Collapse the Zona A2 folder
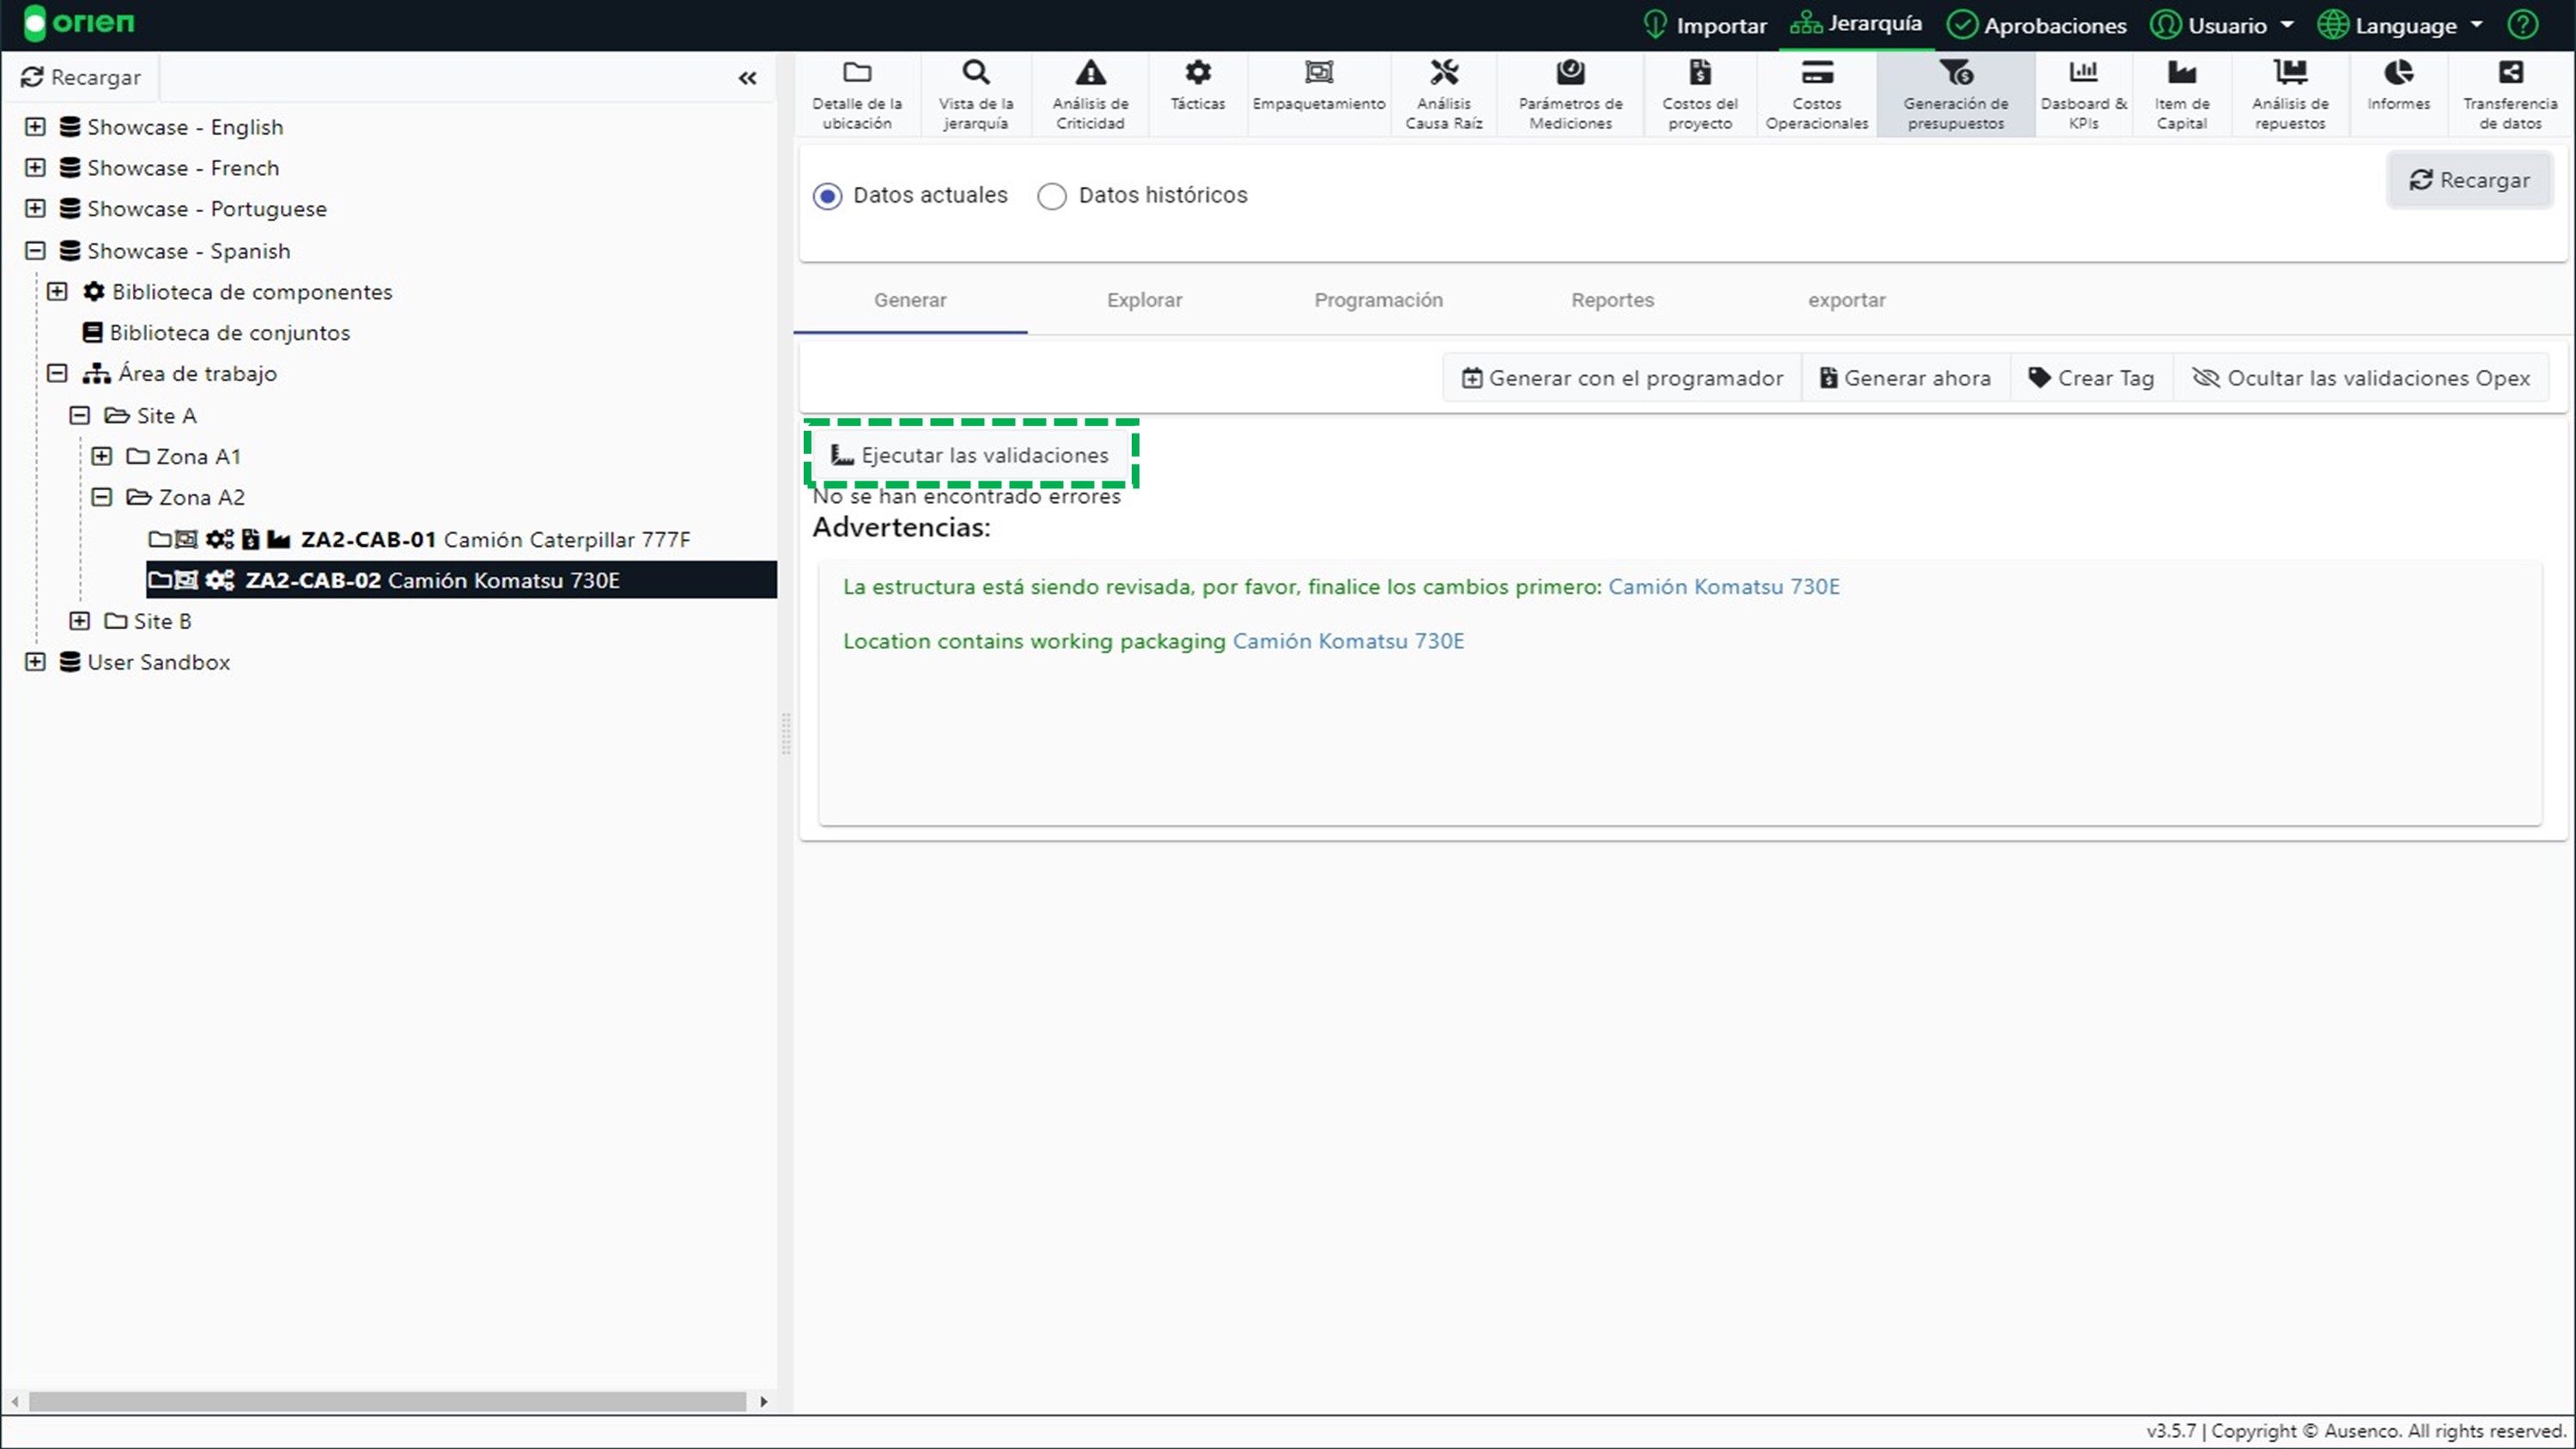This screenshot has height=1449, width=2576. coord(102,497)
